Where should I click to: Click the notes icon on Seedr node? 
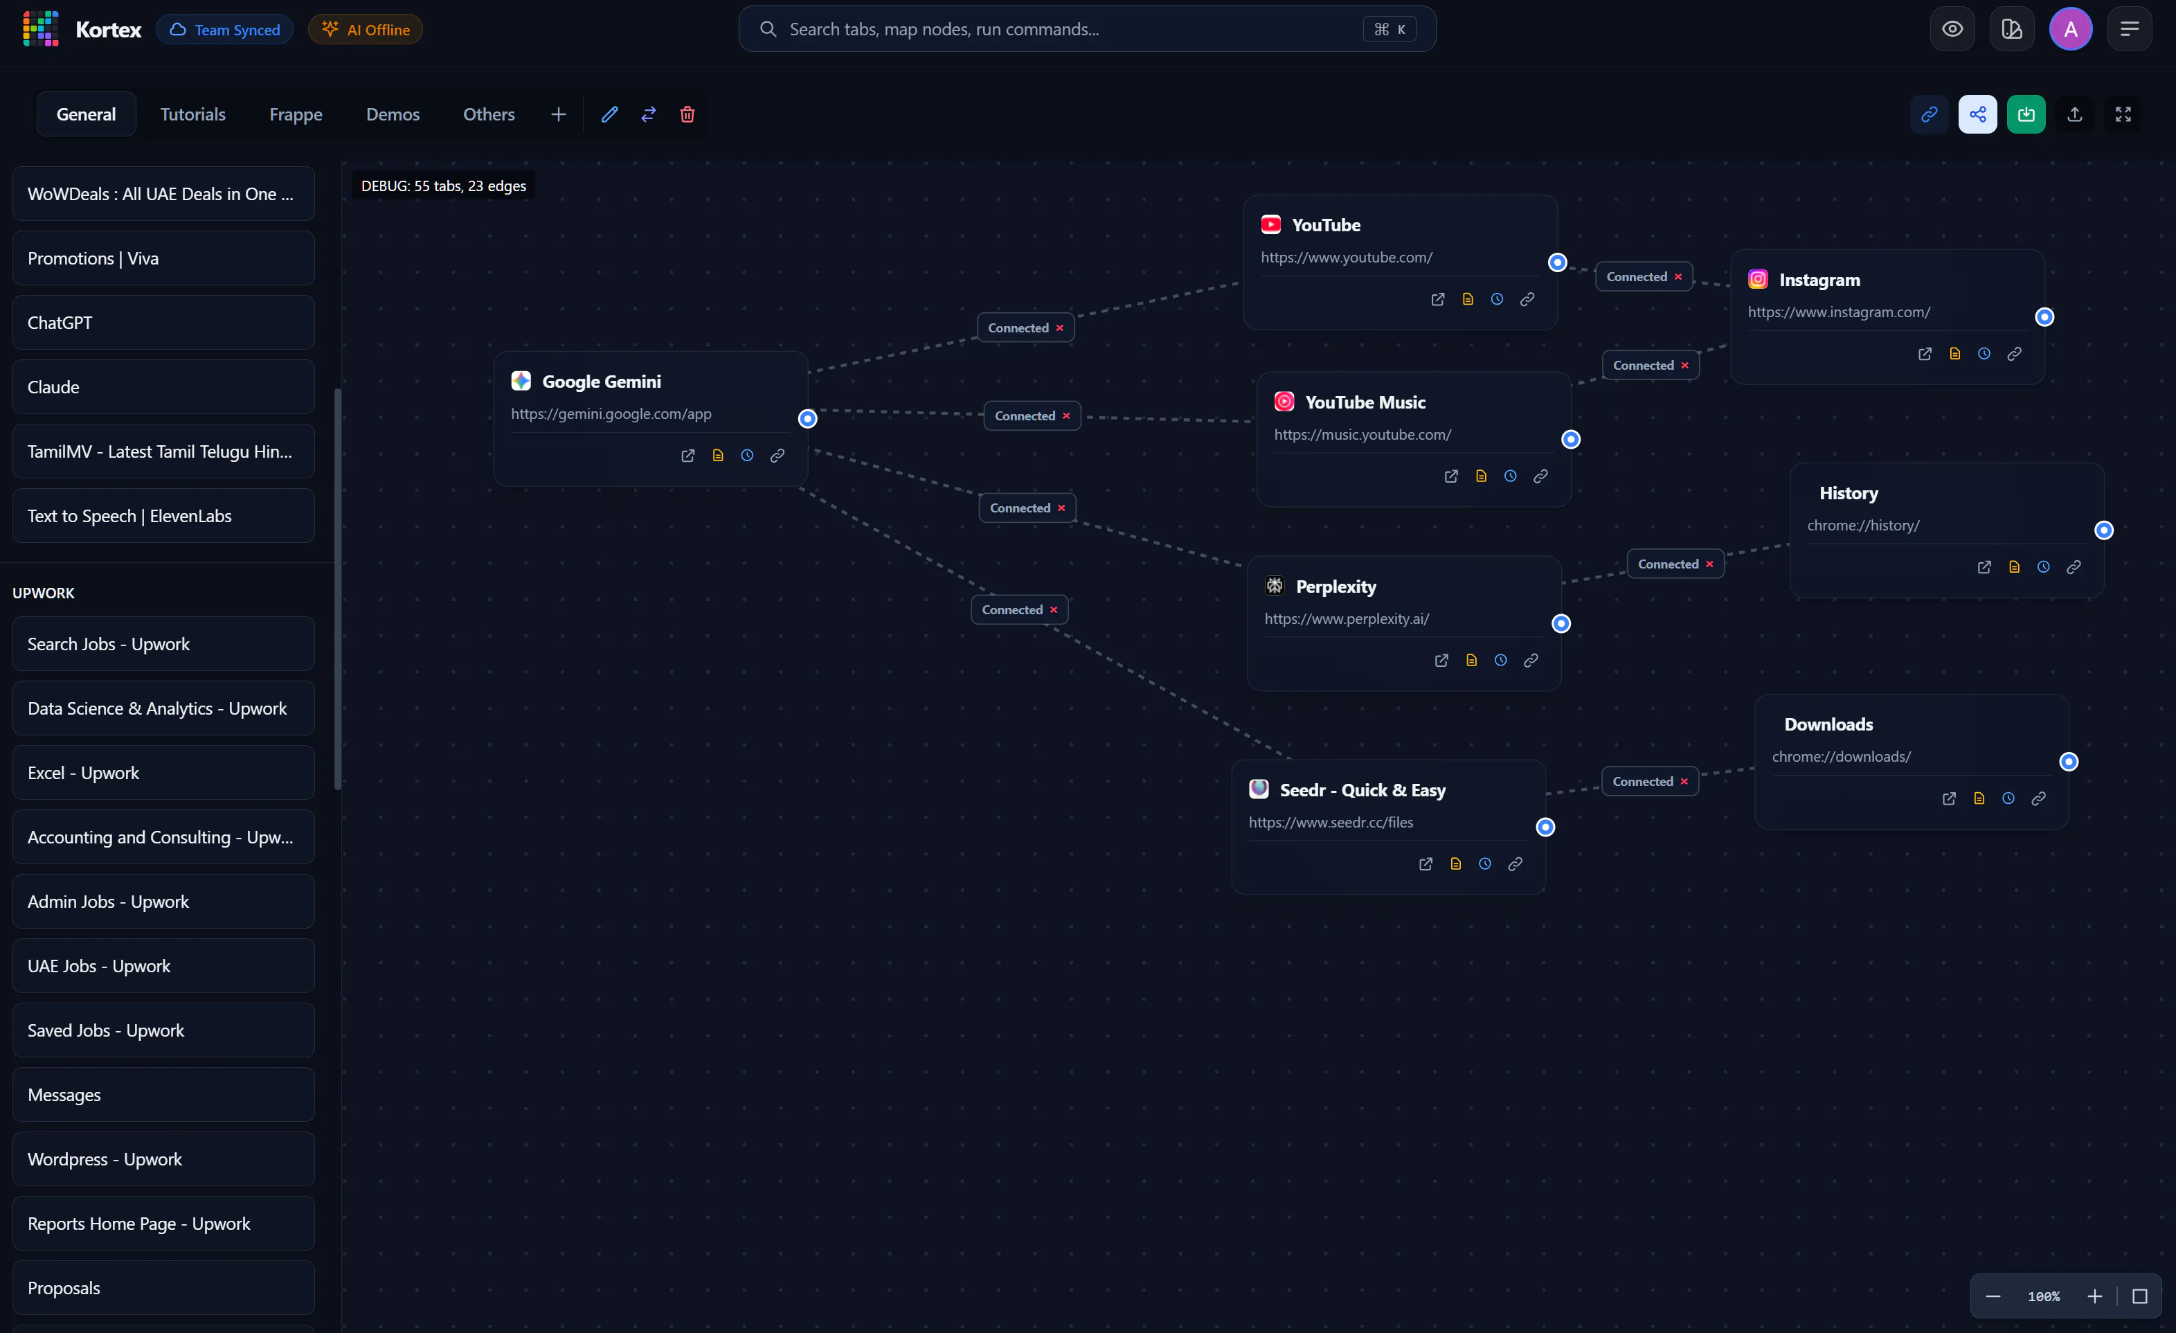(1455, 864)
